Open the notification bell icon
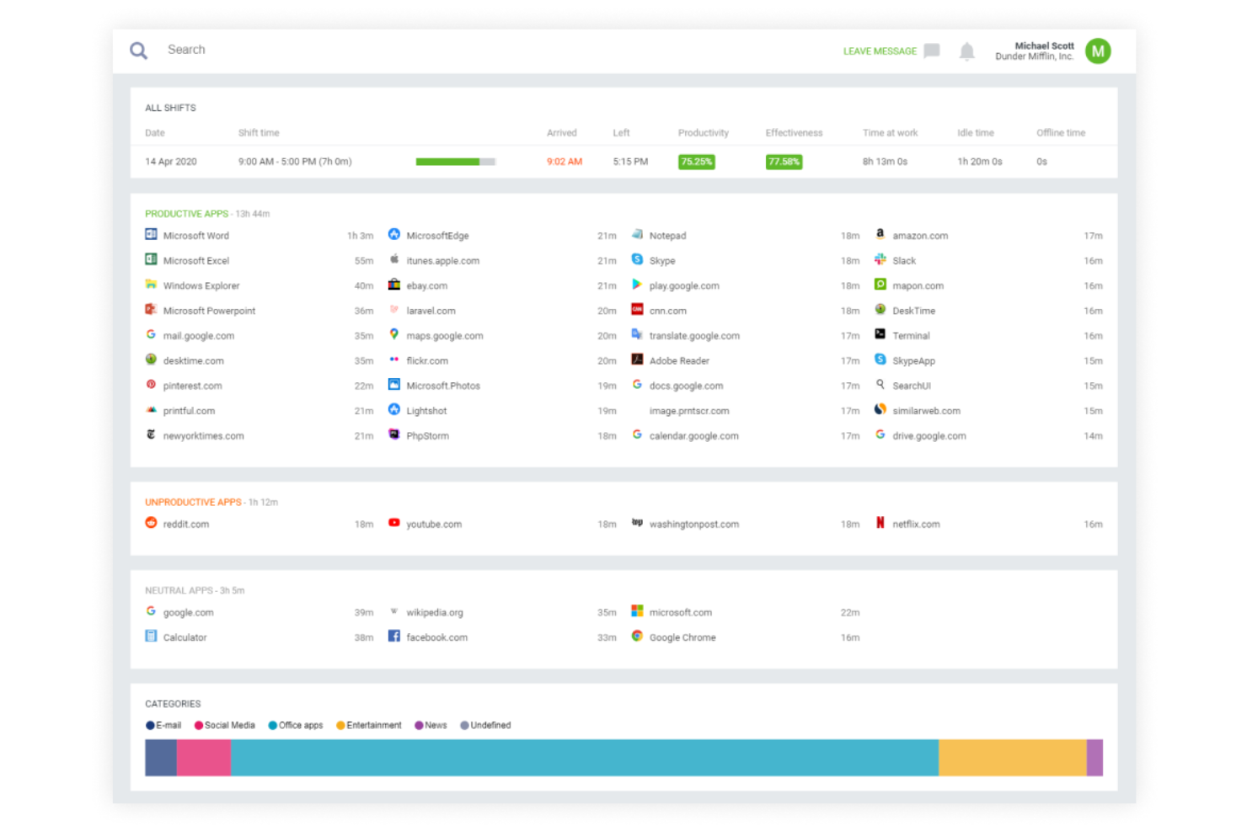Image resolution: width=1247 pixels, height=831 pixels. pyautogui.click(x=966, y=51)
